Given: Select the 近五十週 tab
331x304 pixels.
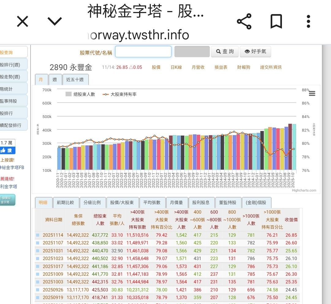Looking at the screenshot, I should click(75, 79).
